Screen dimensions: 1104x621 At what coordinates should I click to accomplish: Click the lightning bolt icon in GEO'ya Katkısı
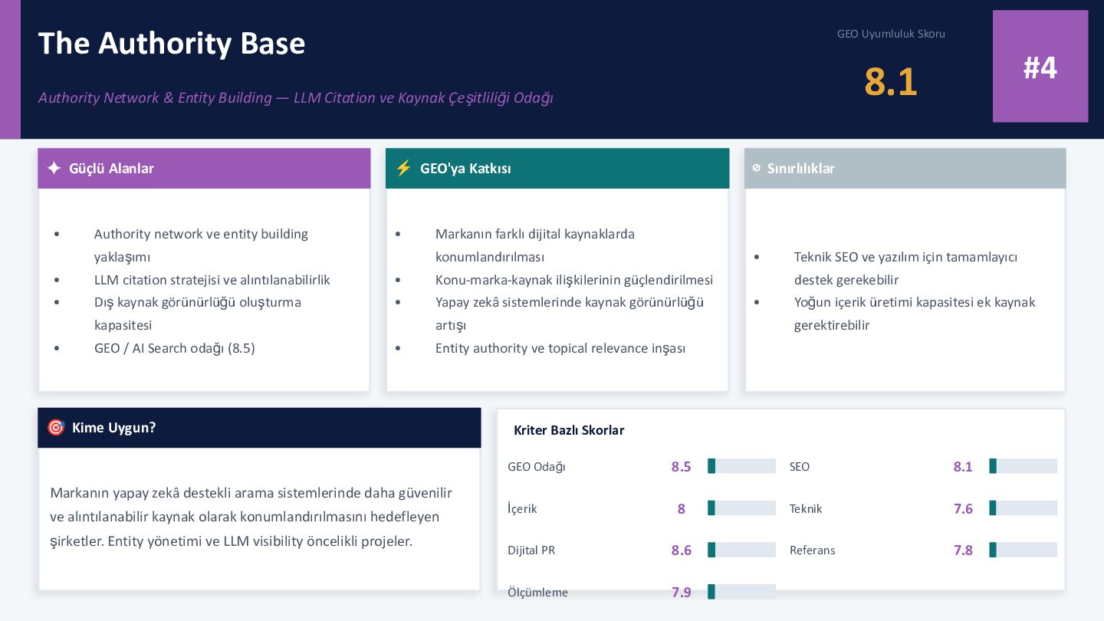(x=403, y=168)
